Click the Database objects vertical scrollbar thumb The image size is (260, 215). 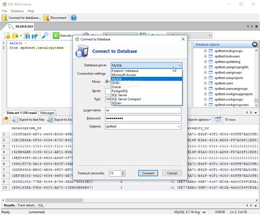(256, 100)
